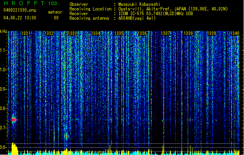Click the 0.6 frequency axis label
This screenshot has height=155, width=244.
point(3,147)
